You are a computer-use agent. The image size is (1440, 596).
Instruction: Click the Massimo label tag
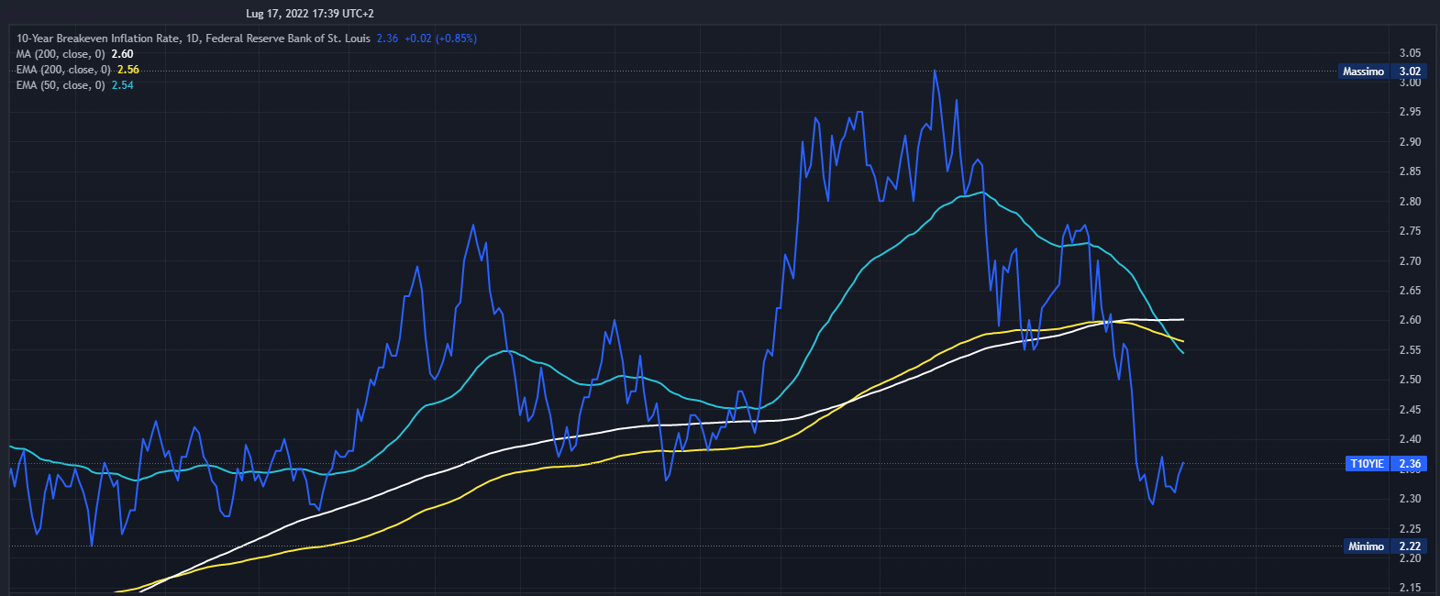(x=1363, y=72)
